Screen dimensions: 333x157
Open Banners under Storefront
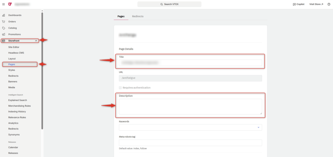click(x=13, y=81)
